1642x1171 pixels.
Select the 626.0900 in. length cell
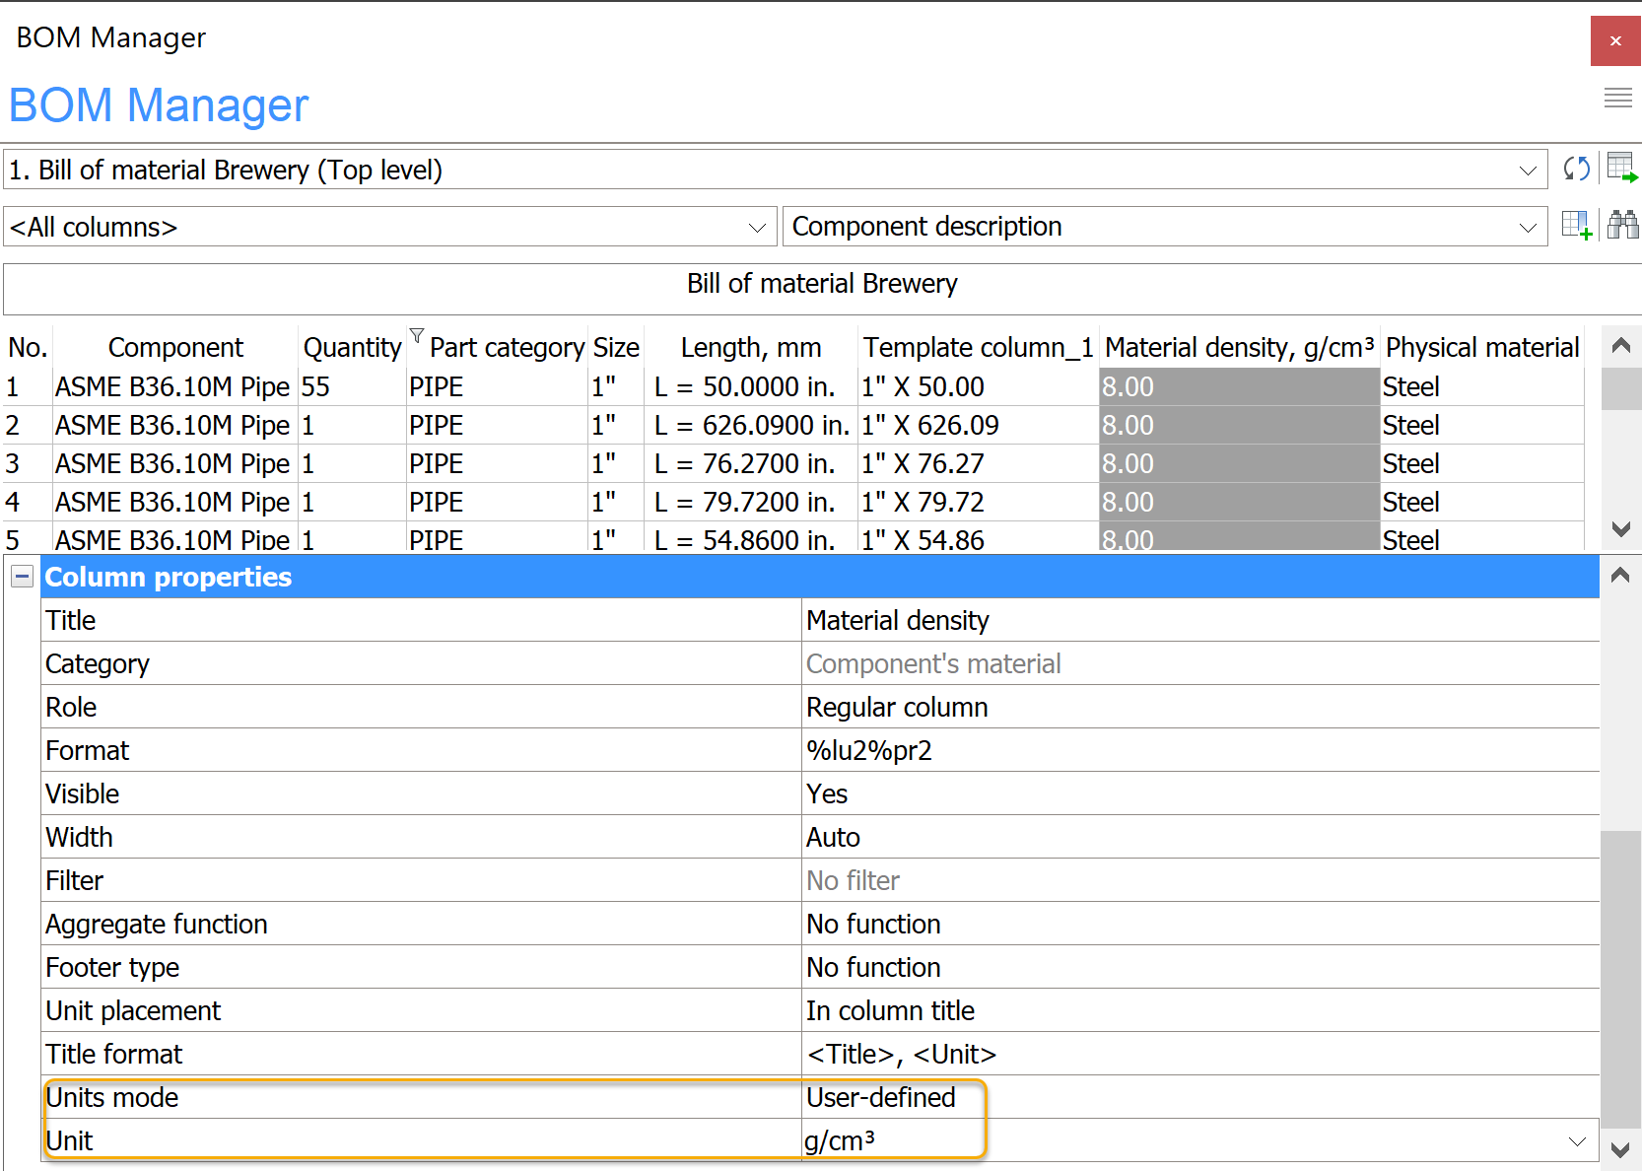coord(750,426)
